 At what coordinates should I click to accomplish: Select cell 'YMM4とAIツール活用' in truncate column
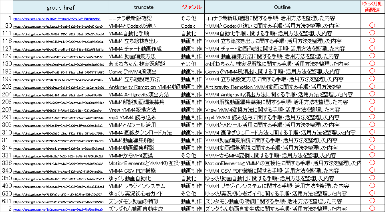pyautogui.click(x=144, y=125)
